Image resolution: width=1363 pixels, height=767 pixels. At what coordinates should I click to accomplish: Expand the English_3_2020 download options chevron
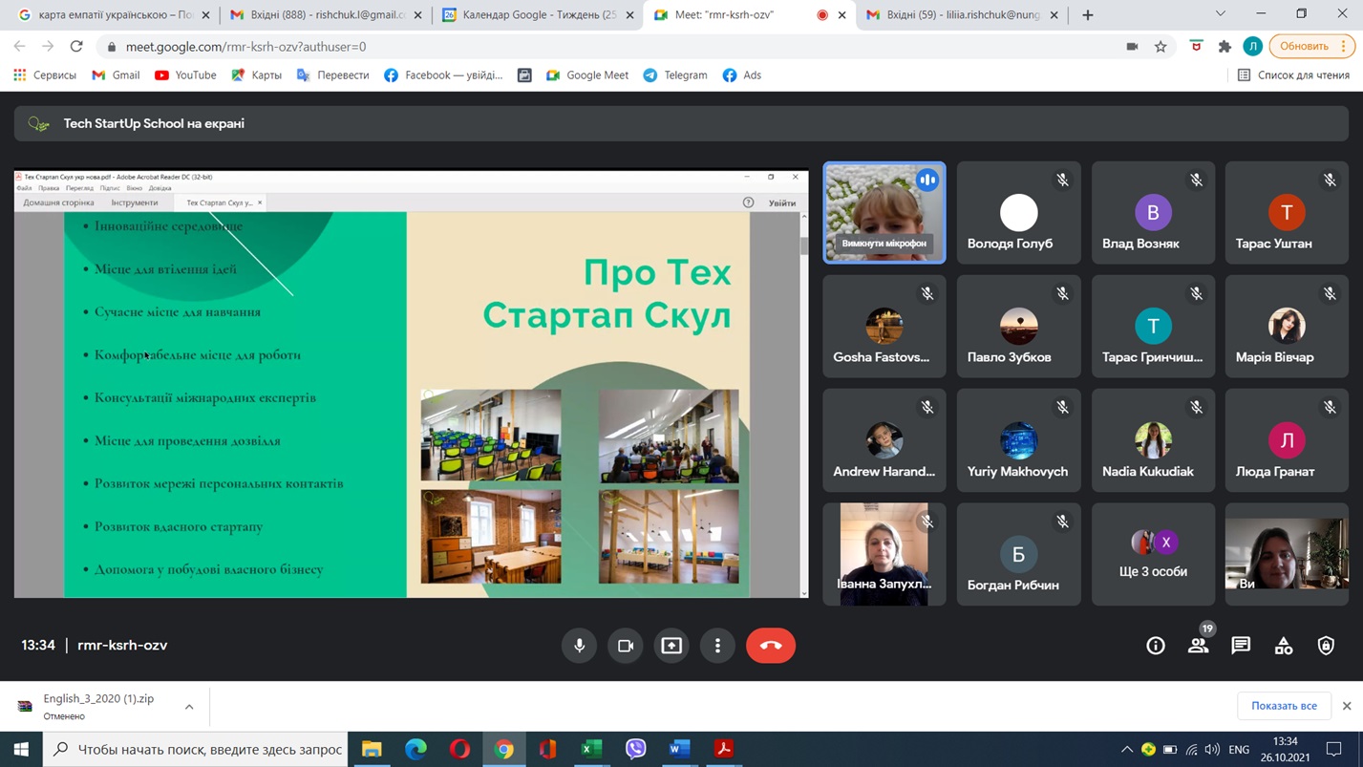(x=189, y=707)
